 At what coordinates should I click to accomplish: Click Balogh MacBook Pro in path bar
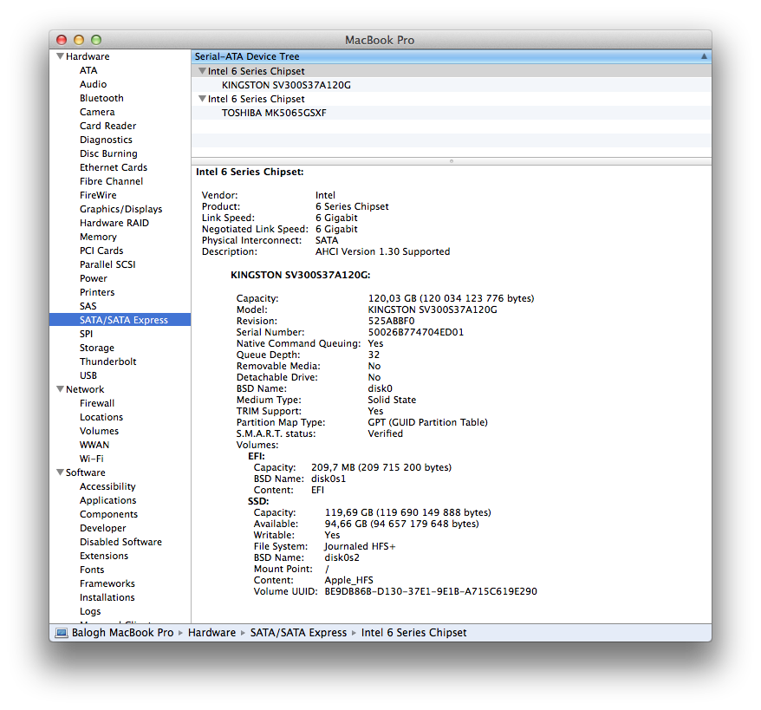[x=122, y=633]
